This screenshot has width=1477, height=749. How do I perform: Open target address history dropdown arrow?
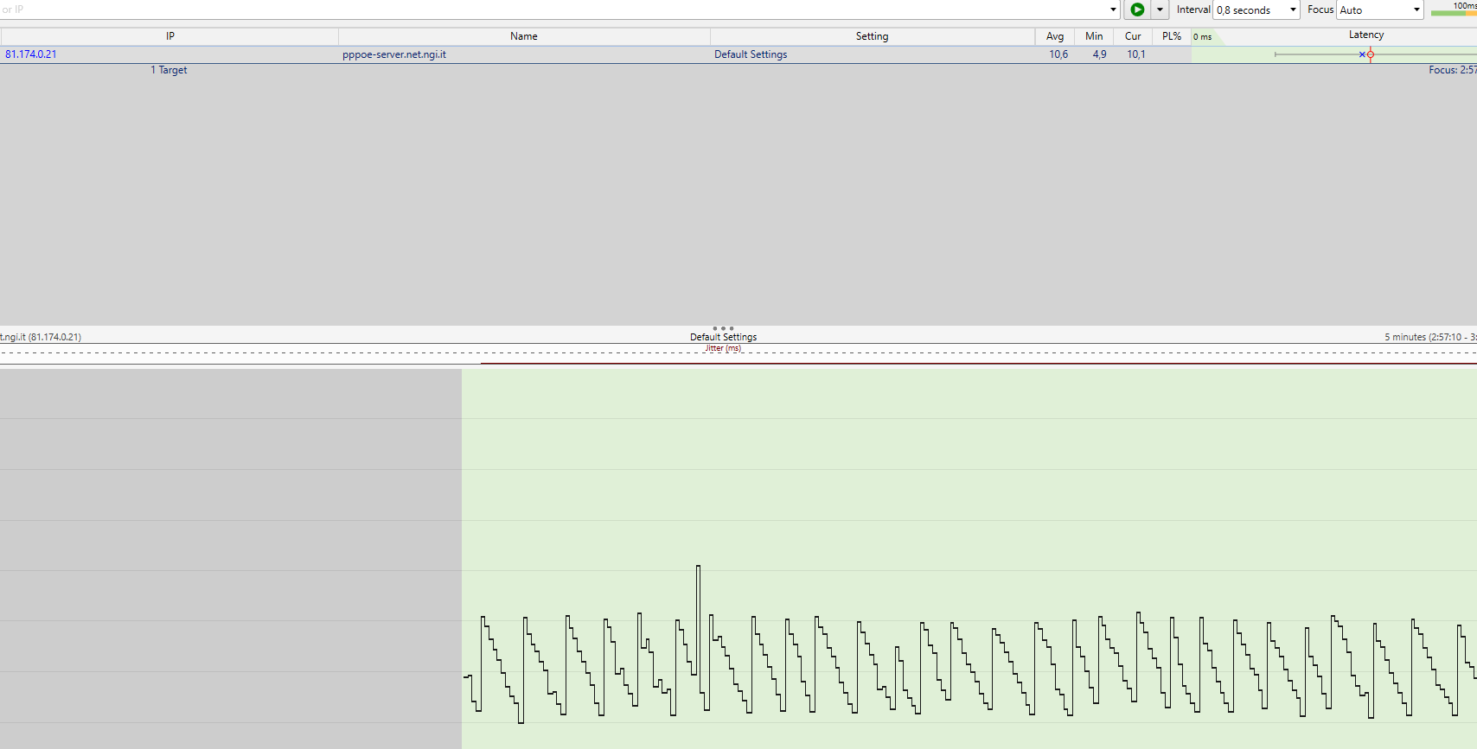pos(1113,10)
